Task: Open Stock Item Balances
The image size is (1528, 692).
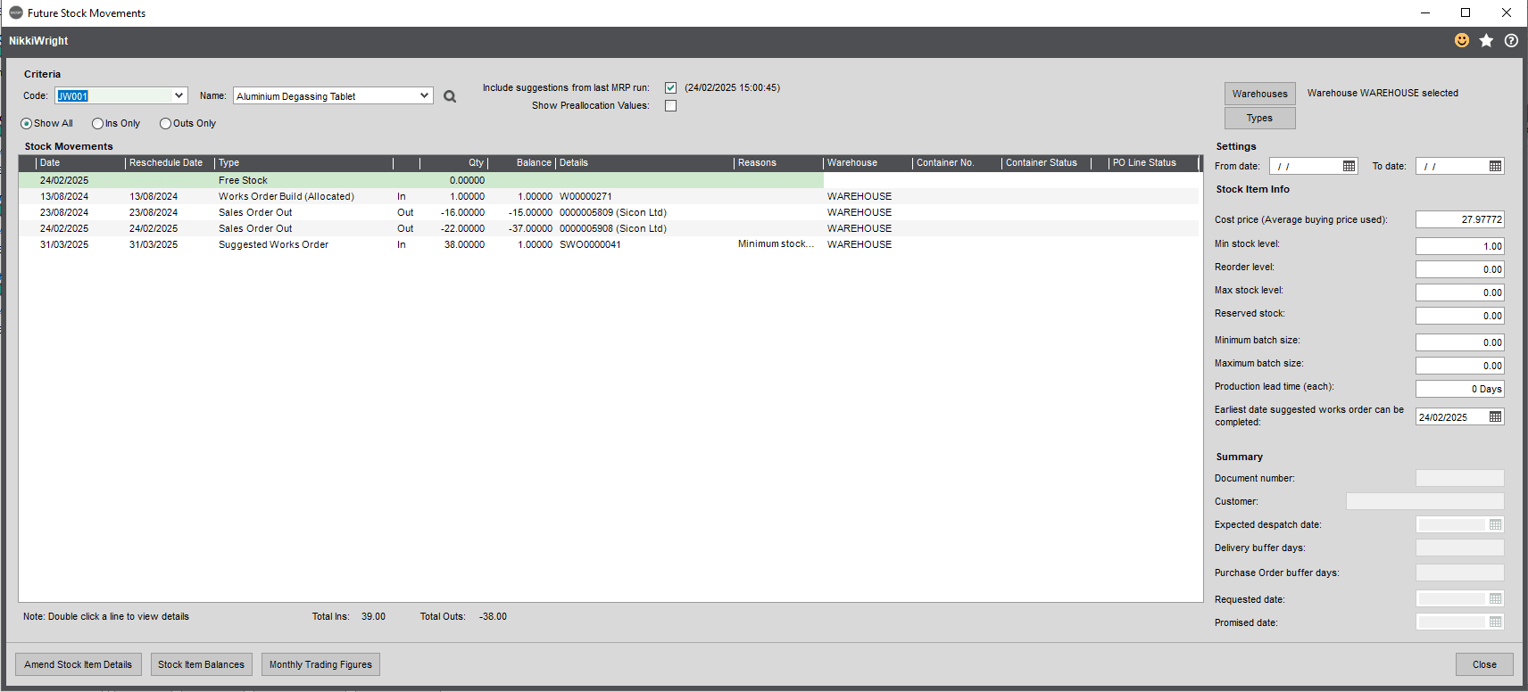Action: click(201, 664)
